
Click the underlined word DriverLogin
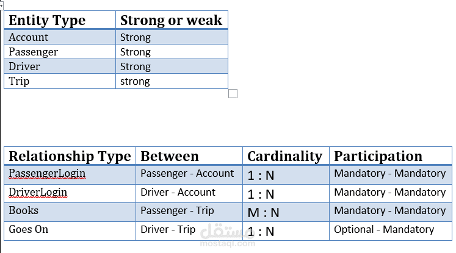click(x=38, y=193)
